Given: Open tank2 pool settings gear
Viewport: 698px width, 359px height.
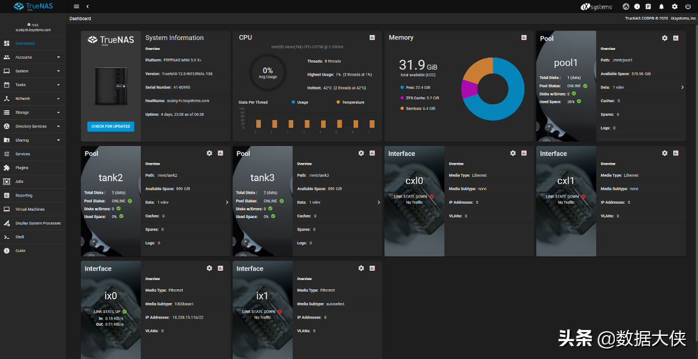Looking at the screenshot, I should [209, 153].
